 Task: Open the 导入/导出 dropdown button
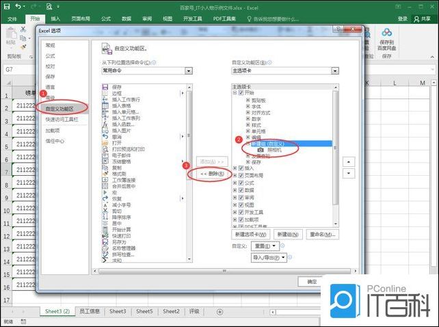pyautogui.click(x=269, y=257)
